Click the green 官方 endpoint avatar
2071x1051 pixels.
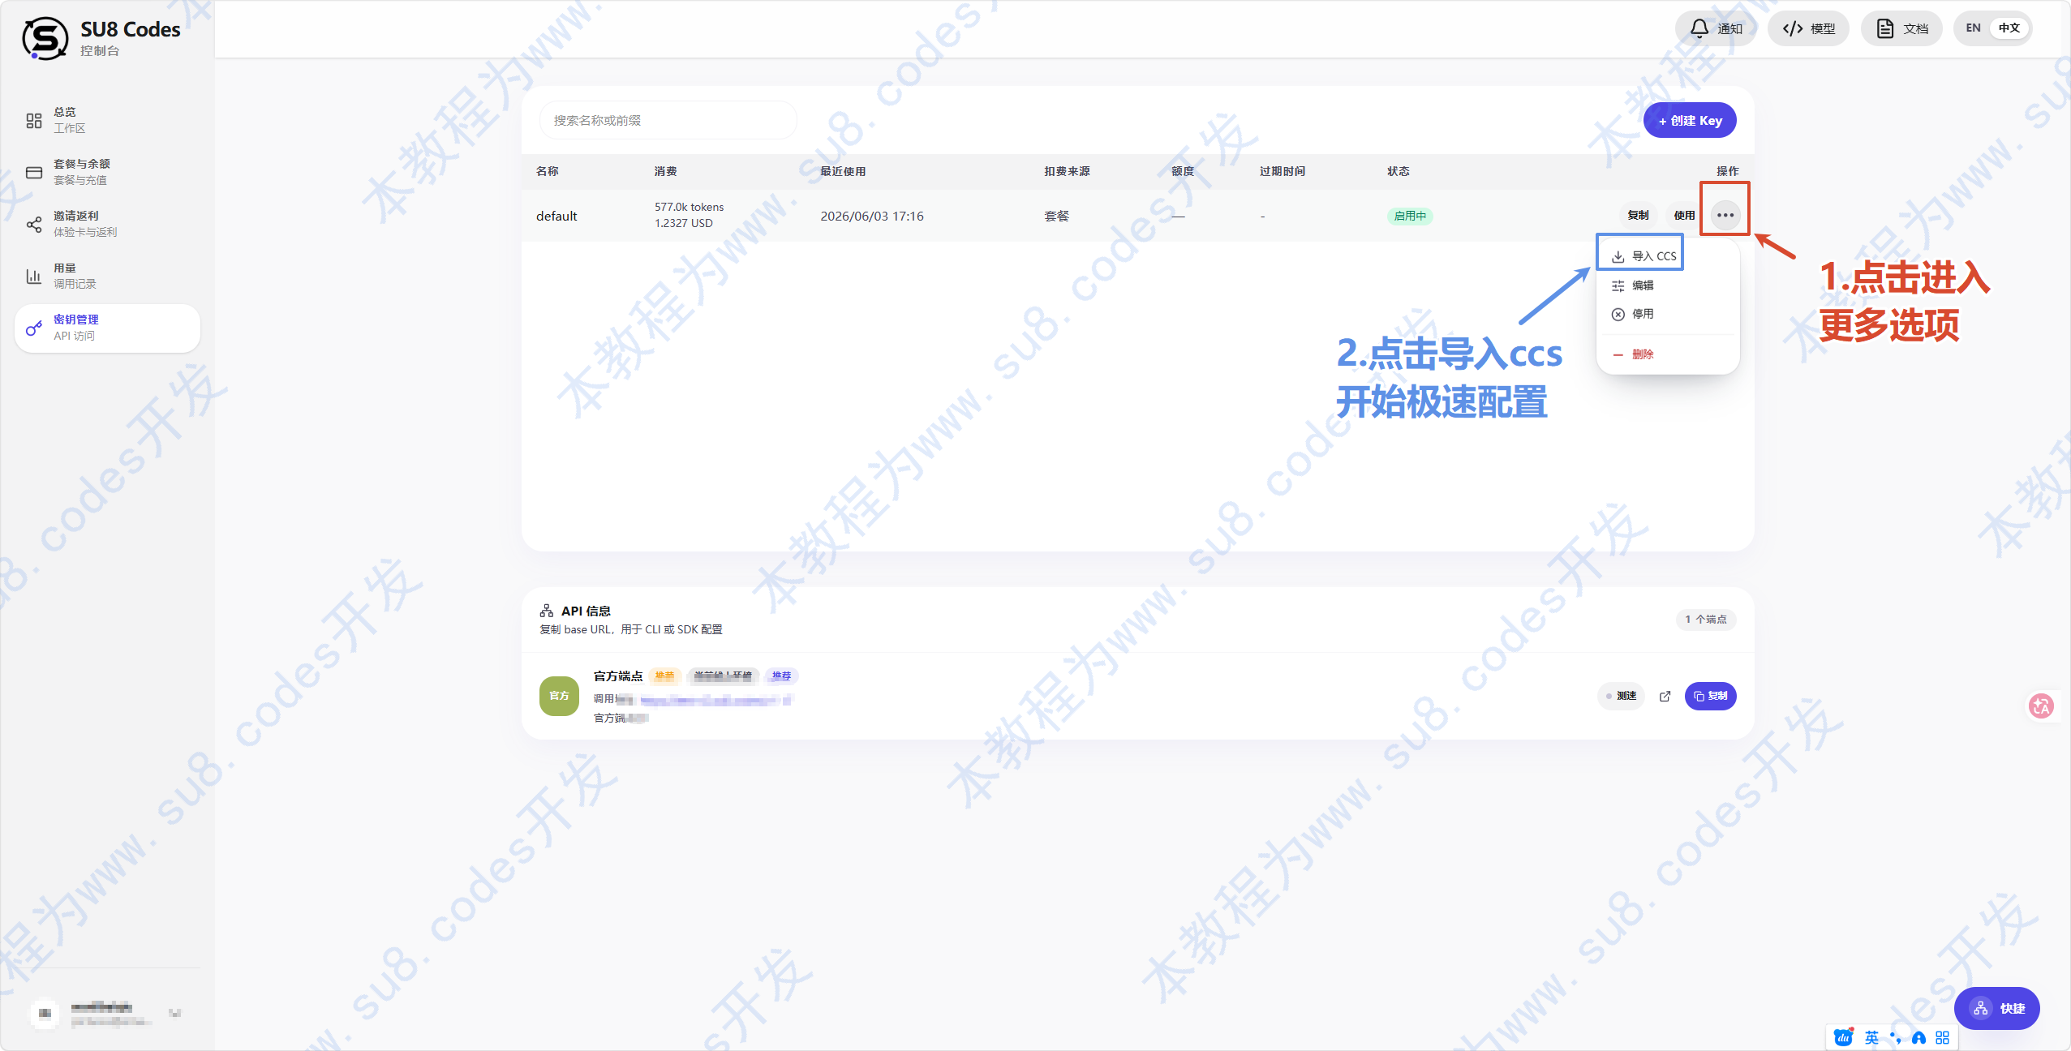tap(559, 696)
